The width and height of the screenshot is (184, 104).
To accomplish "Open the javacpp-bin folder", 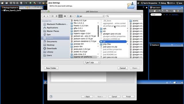I will (78, 44).
